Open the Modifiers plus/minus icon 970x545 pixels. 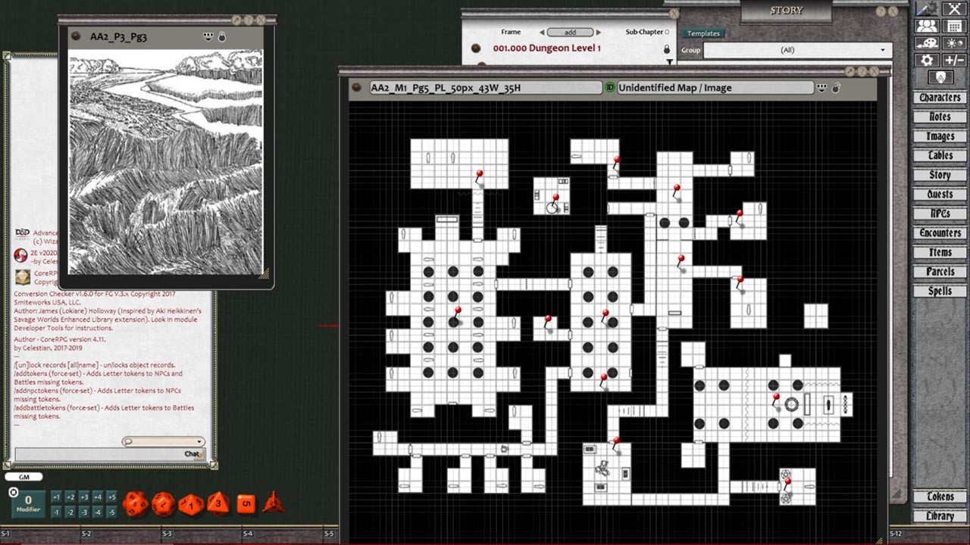(x=954, y=60)
